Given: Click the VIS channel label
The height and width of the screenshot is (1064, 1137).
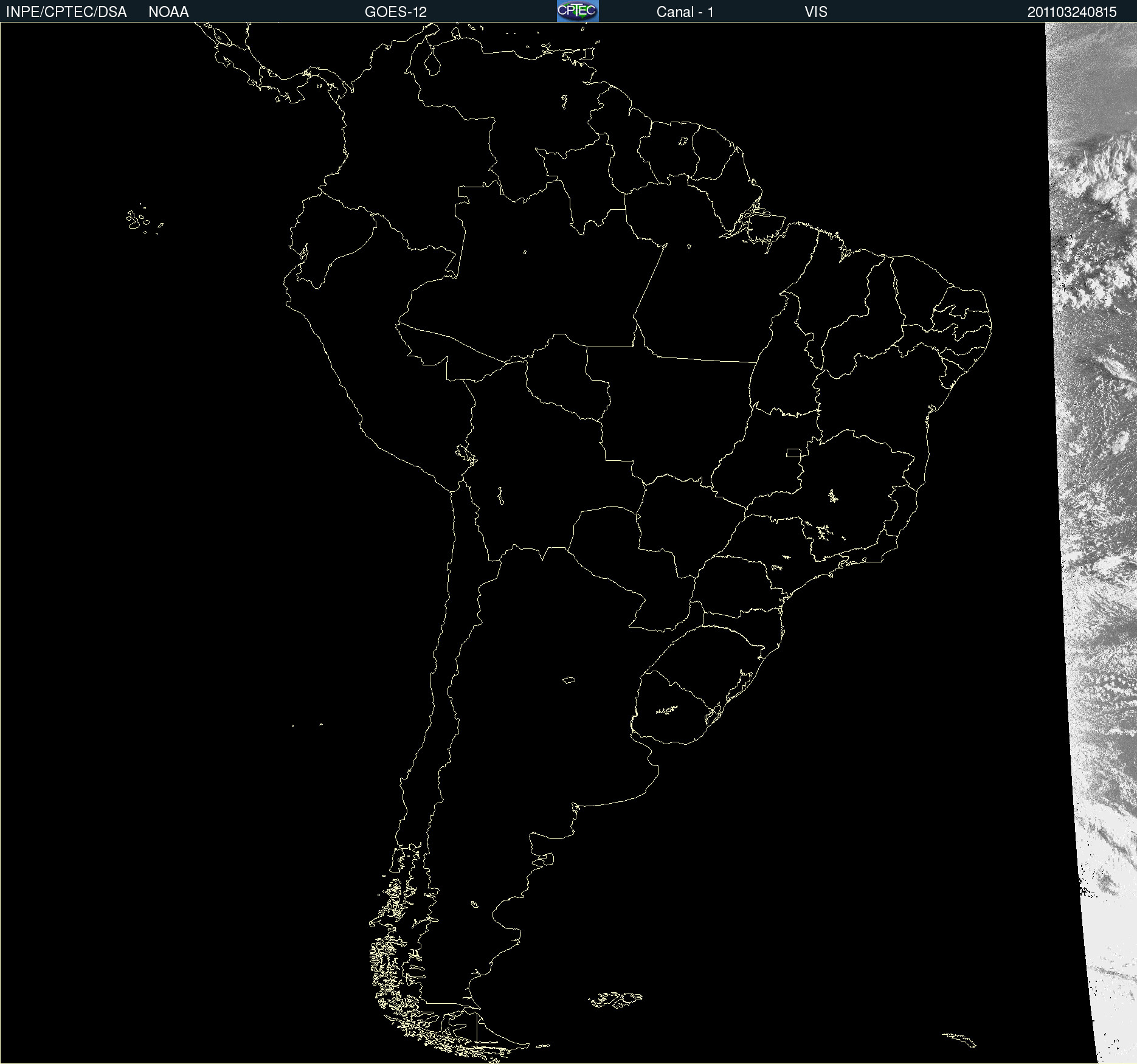Looking at the screenshot, I should 816,12.
